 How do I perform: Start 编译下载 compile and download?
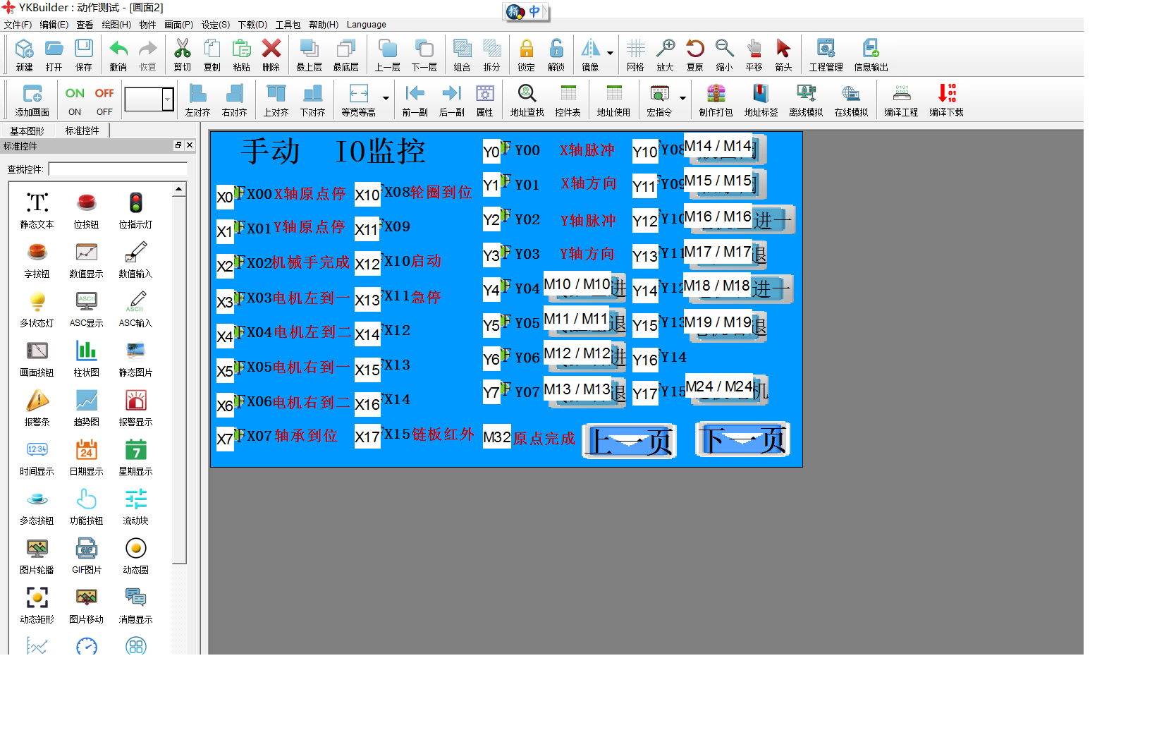click(x=946, y=99)
